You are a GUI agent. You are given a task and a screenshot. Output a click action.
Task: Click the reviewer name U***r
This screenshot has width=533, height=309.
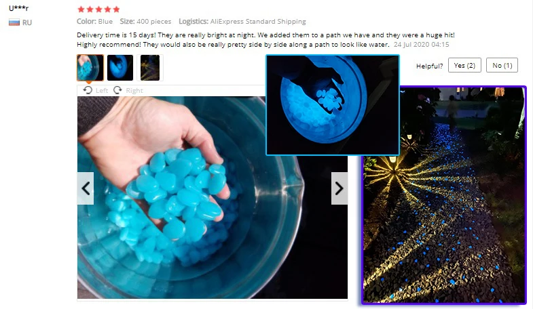pyautogui.click(x=19, y=8)
